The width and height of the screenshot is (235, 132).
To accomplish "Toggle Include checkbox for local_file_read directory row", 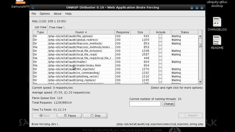I will 160,55.
